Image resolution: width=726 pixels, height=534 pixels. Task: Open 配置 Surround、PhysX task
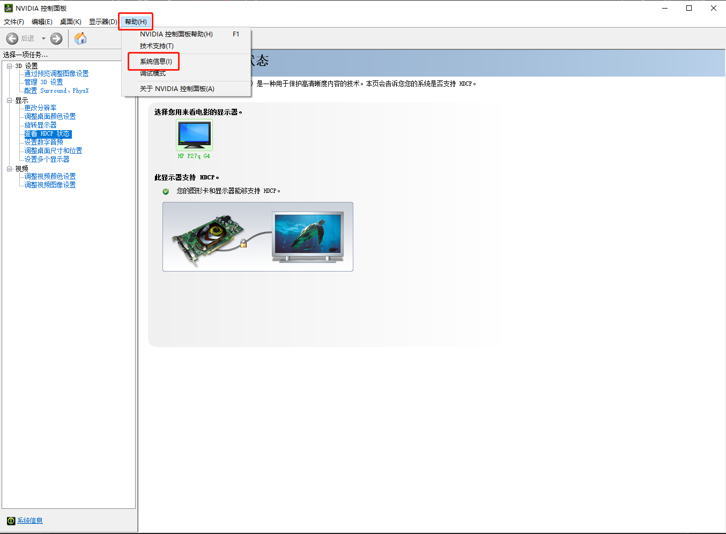56,91
